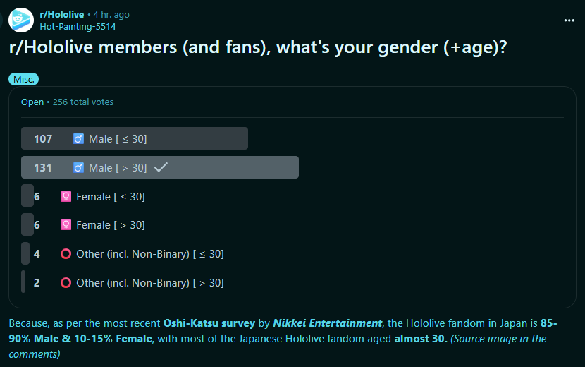585x367 pixels.
Task: Open the r/Hololive subreddit link
Action: (61, 14)
